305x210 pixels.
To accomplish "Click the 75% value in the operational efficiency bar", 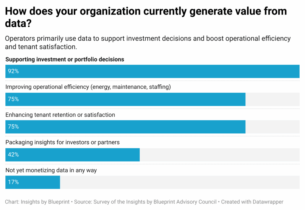I will (13, 99).
